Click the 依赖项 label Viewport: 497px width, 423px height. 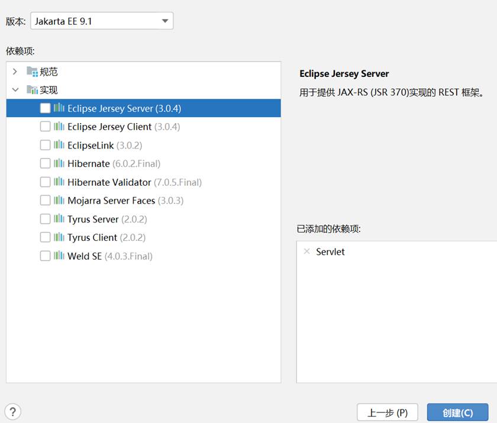[x=20, y=51]
